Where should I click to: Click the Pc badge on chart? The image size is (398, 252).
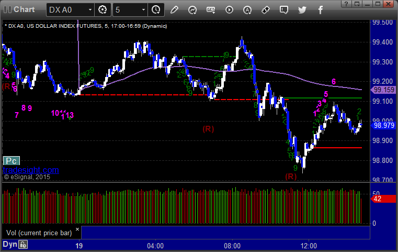pyautogui.click(x=11, y=161)
